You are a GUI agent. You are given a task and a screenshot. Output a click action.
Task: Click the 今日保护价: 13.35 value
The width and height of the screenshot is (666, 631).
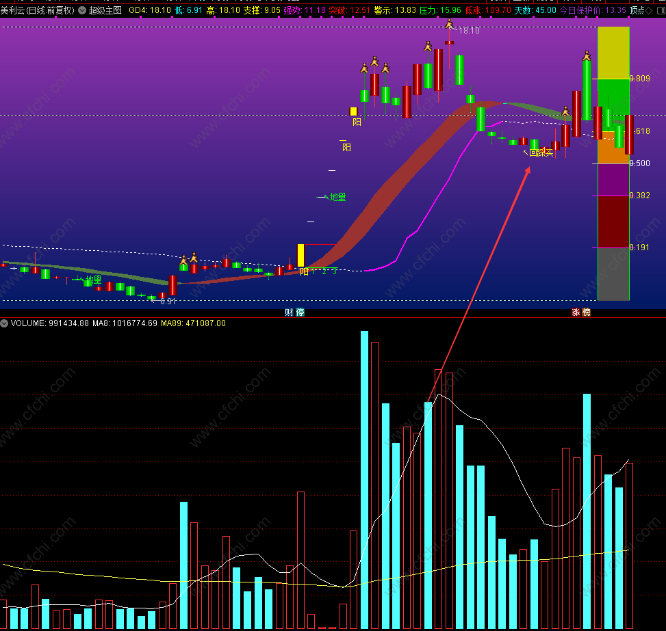[x=593, y=10]
